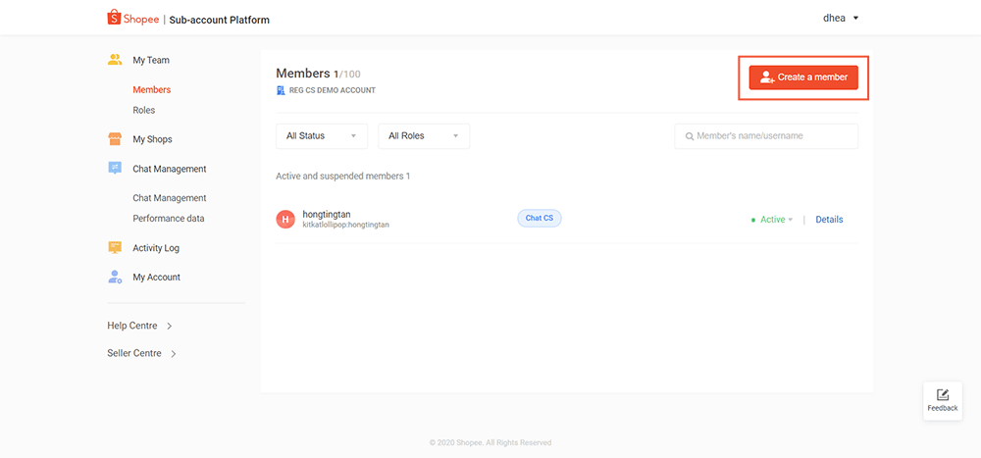This screenshot has width=981, height=458.
Task: Click the Feedback button label
Action: pyautogui.click(x=942, y=408)
